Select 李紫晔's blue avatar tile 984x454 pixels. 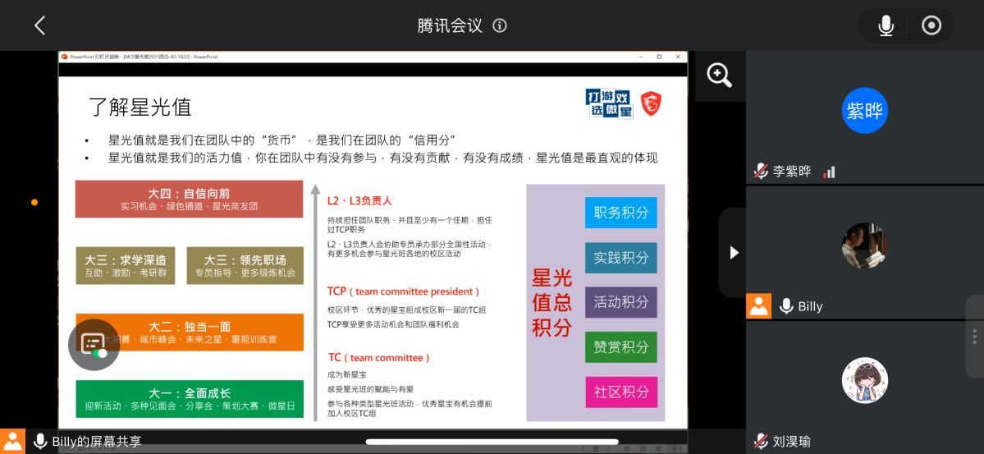point(865,110)
